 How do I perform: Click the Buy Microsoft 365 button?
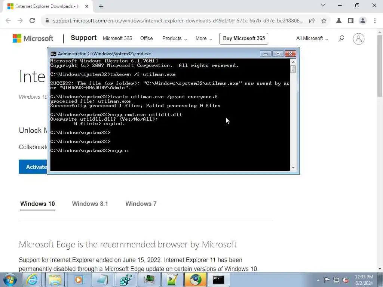coord(244,38)
